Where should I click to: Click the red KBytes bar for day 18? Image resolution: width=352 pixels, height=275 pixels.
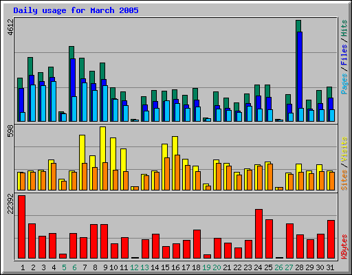point(197,244)
